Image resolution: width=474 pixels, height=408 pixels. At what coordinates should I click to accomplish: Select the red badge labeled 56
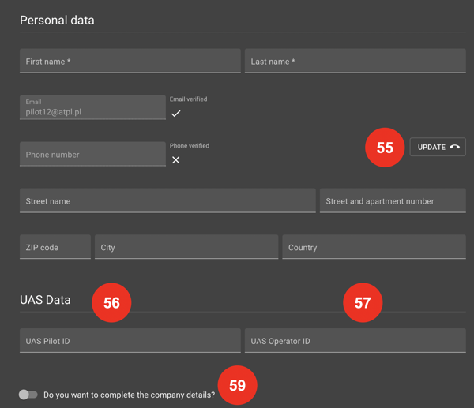[111, 303]
